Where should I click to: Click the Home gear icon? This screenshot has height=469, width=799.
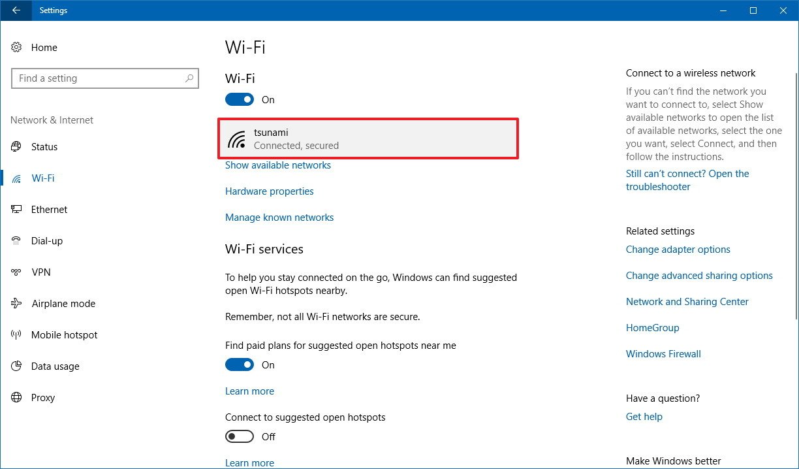pos(16,48)
